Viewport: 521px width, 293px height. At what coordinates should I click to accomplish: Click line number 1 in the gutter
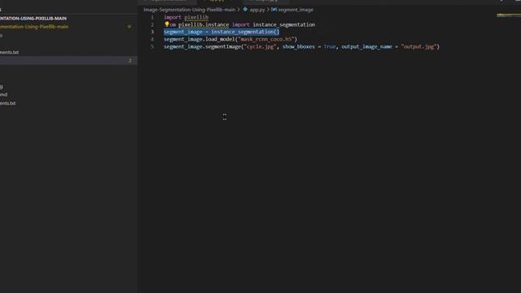click(152, 17)
